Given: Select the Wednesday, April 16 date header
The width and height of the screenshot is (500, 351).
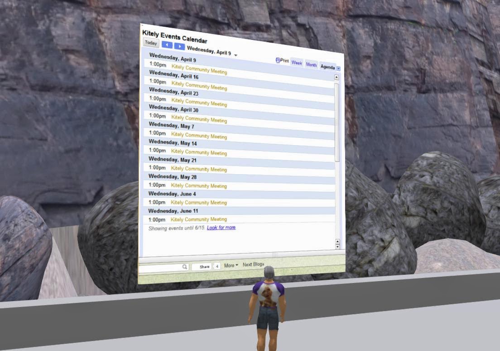Looking at the screenshot, I should coord(174,75).
